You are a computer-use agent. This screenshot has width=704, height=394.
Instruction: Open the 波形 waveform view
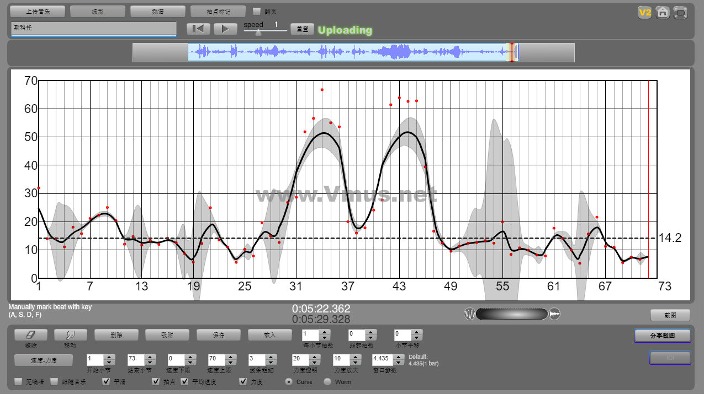[x=98, y=11]
